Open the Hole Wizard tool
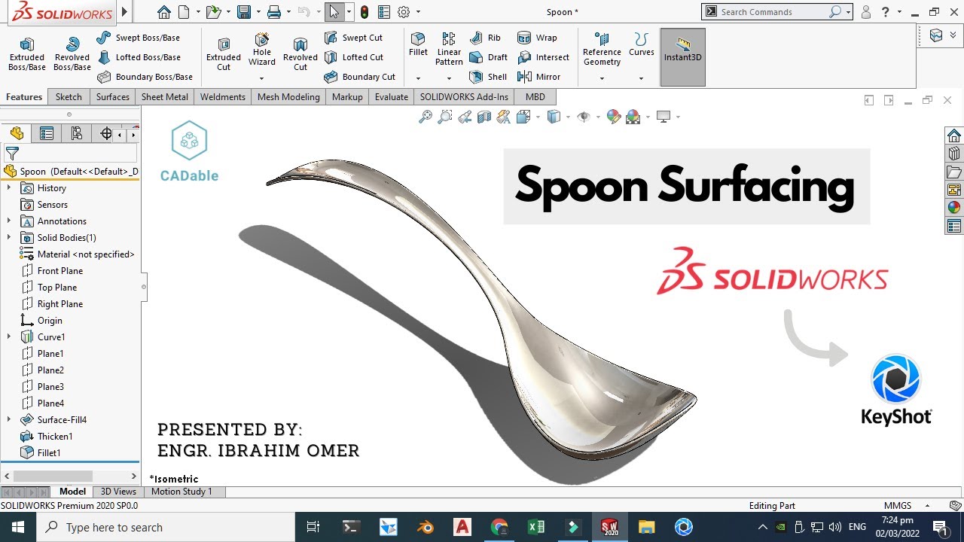The height and width of the screenshot is (542, 964). click(262, 50)
